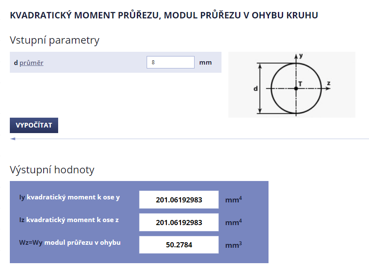Click the mm unit beside diameter input

click(x=205, y=62)
